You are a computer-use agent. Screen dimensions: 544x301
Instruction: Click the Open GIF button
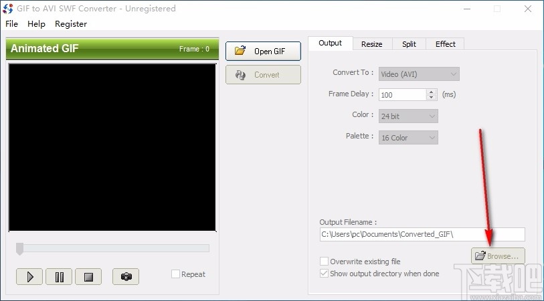264,52
